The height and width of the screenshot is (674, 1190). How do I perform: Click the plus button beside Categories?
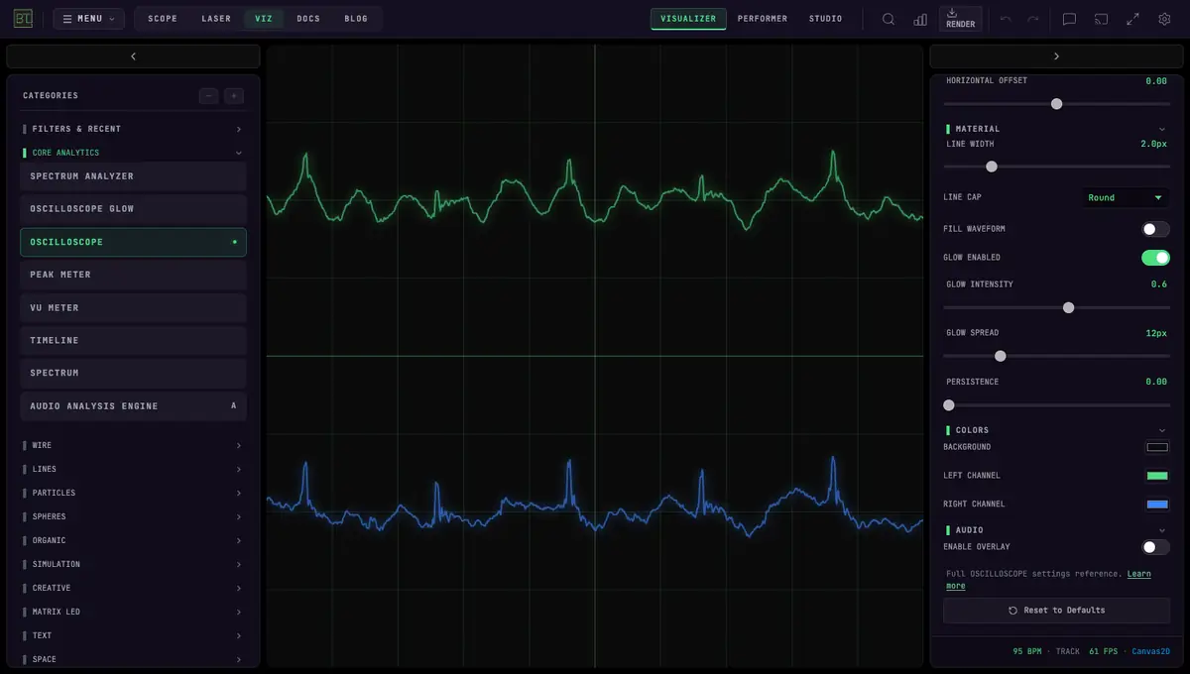[x=234, y=96]
